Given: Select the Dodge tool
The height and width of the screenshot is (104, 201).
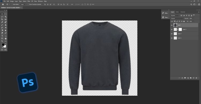Looking at the screenshot, I should pyautogui.click(x=2, y=33).
